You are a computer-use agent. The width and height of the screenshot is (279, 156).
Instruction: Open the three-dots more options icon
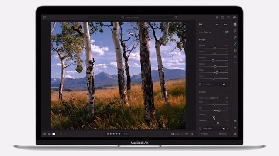235,62
